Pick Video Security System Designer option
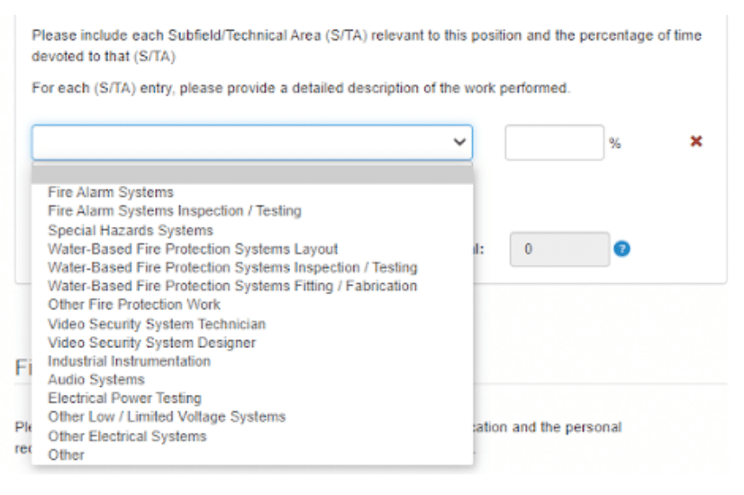The height and width of the screenshot is (495, 744). click(151, 343)
